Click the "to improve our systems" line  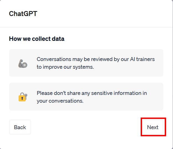tap(65, 67)
